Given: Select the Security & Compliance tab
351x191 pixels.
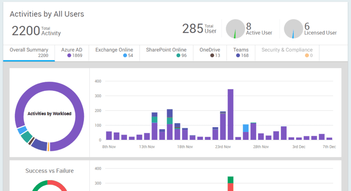Looking at the screenshot, I should 287,52.
